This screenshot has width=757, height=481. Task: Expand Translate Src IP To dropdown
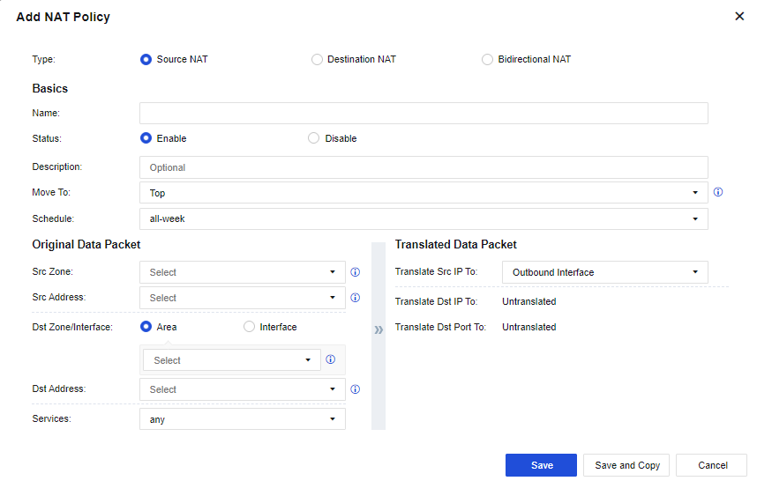604,272
